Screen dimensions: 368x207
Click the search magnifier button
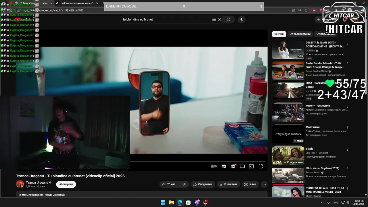[x=229, y=20]
